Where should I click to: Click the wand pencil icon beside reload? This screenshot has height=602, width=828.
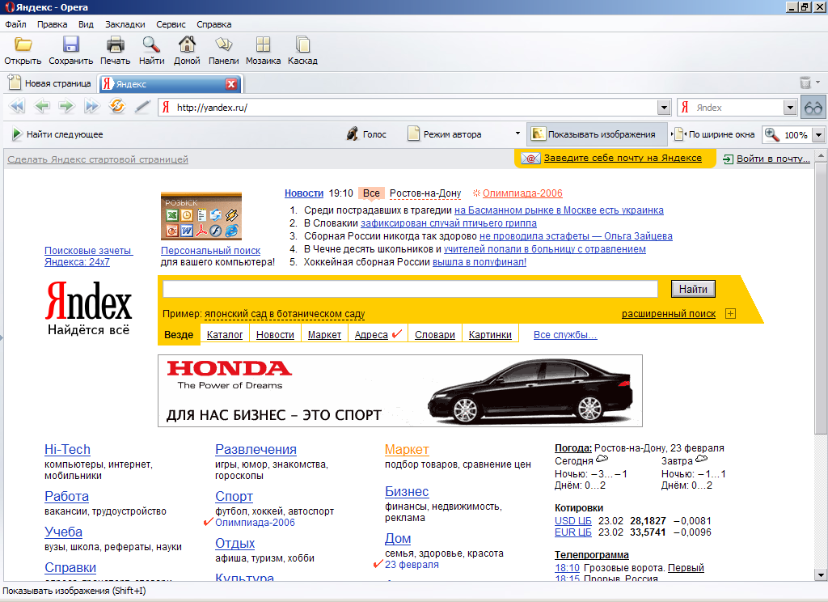coord(142,107)
